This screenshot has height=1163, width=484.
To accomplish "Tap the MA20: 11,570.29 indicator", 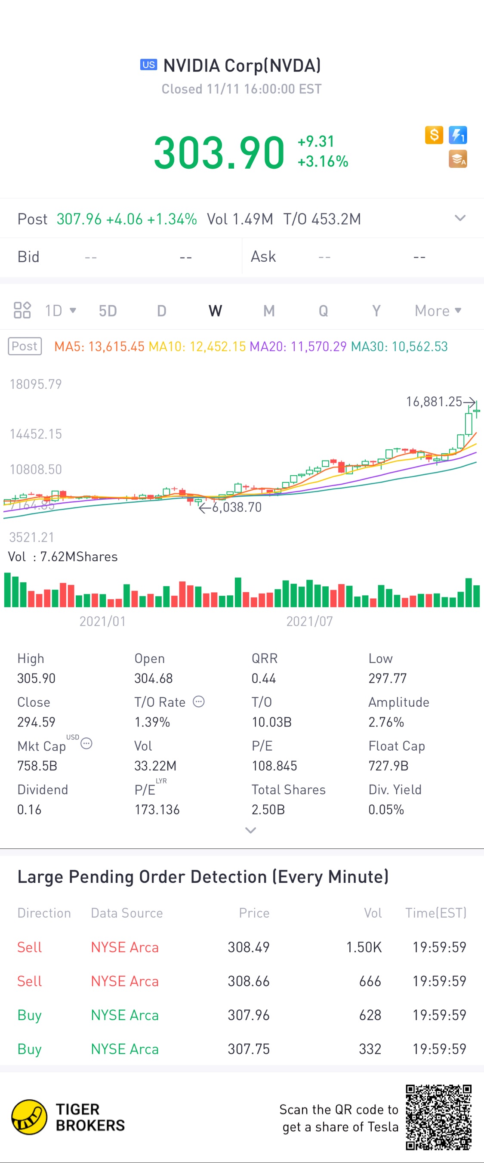I will pos(298,346).
